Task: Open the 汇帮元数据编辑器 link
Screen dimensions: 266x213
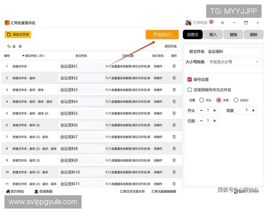Action: [164, 191]
